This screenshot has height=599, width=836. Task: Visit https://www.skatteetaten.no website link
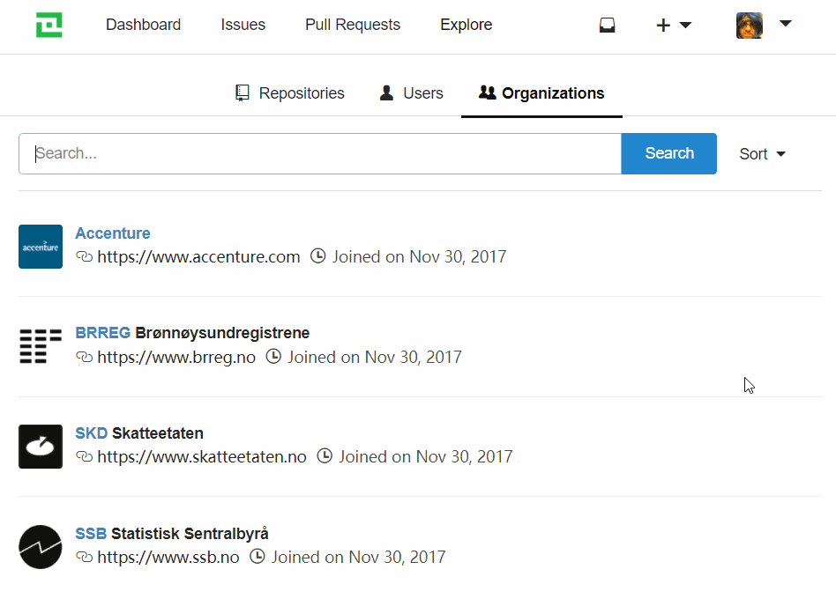point(202,457)
